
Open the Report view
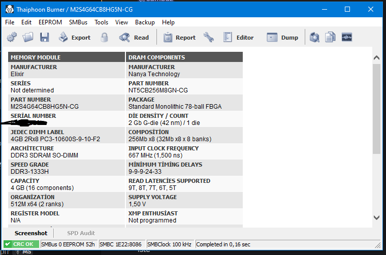point(179,37)
